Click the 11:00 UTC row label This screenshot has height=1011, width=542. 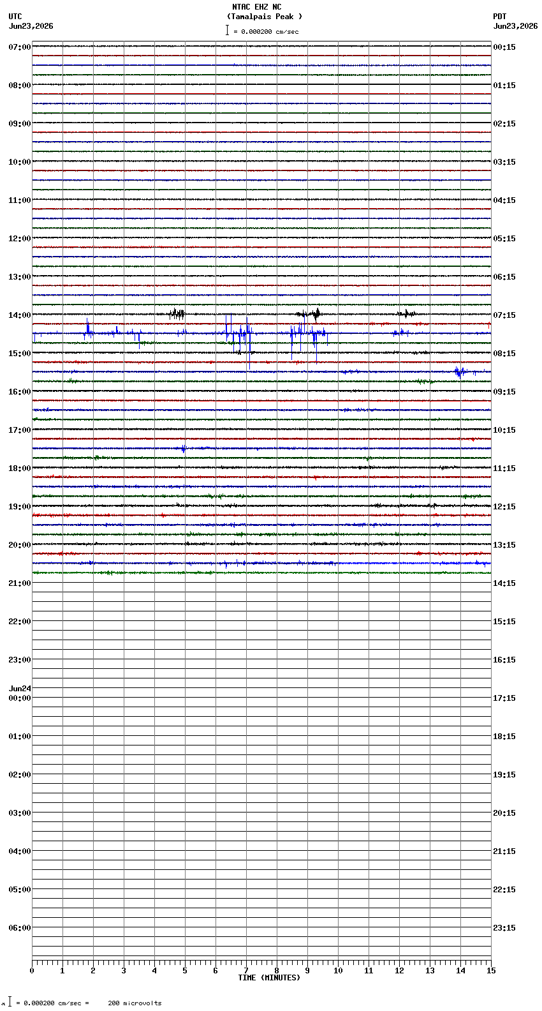(x=20, y=200)
